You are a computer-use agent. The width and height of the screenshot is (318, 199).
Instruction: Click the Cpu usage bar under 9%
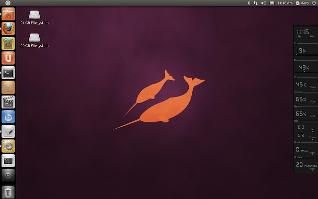306,55
